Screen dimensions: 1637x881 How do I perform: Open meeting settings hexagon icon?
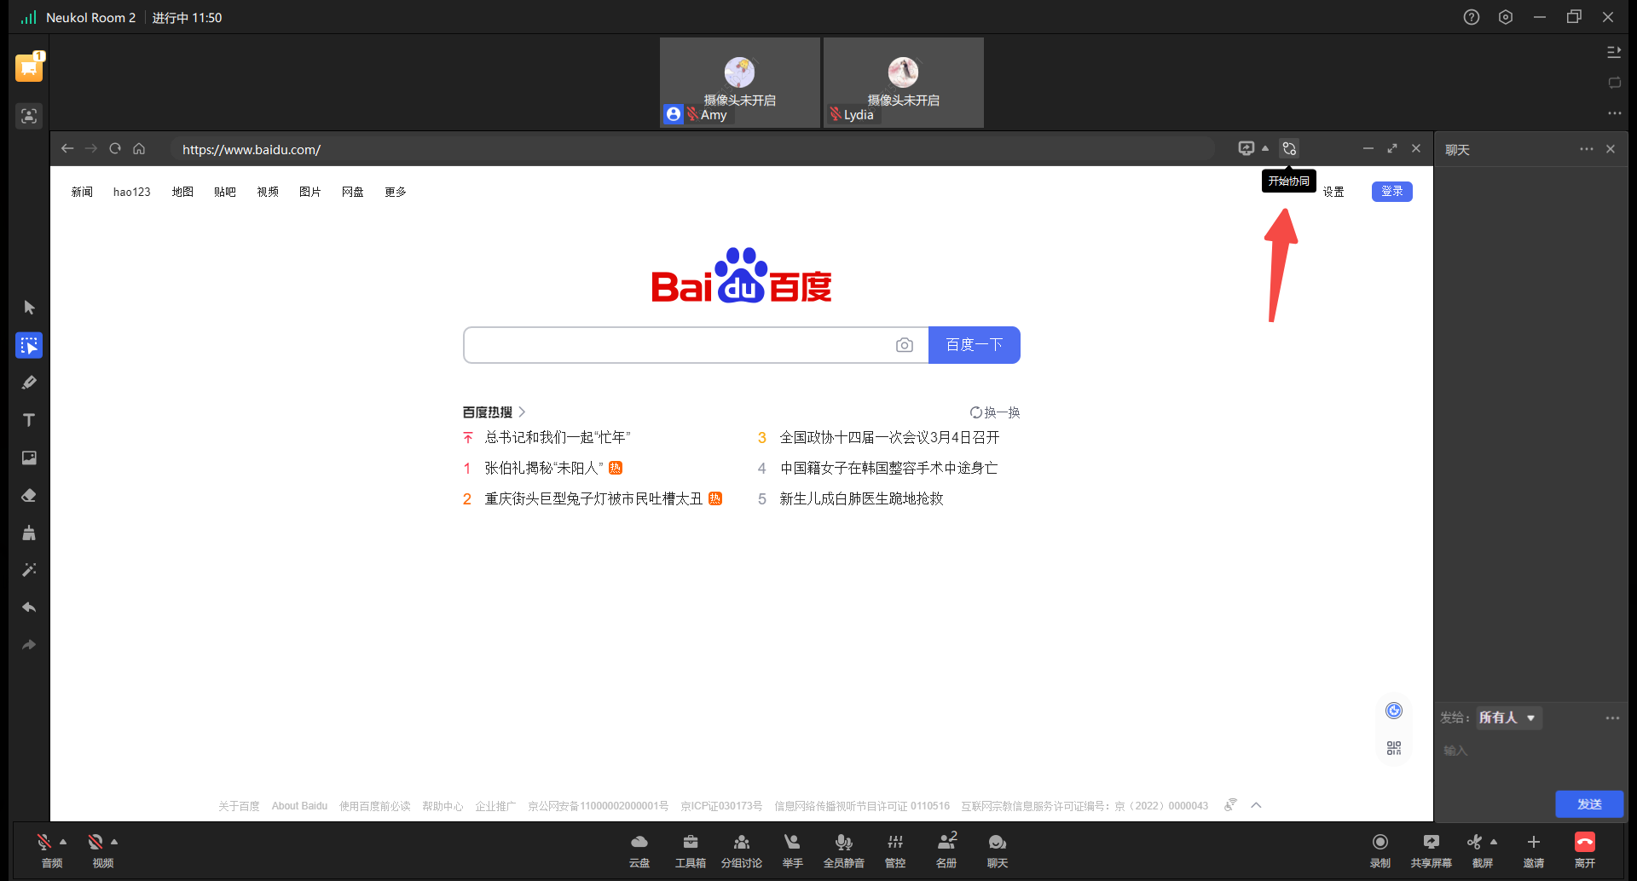(x=1506, y=17)
